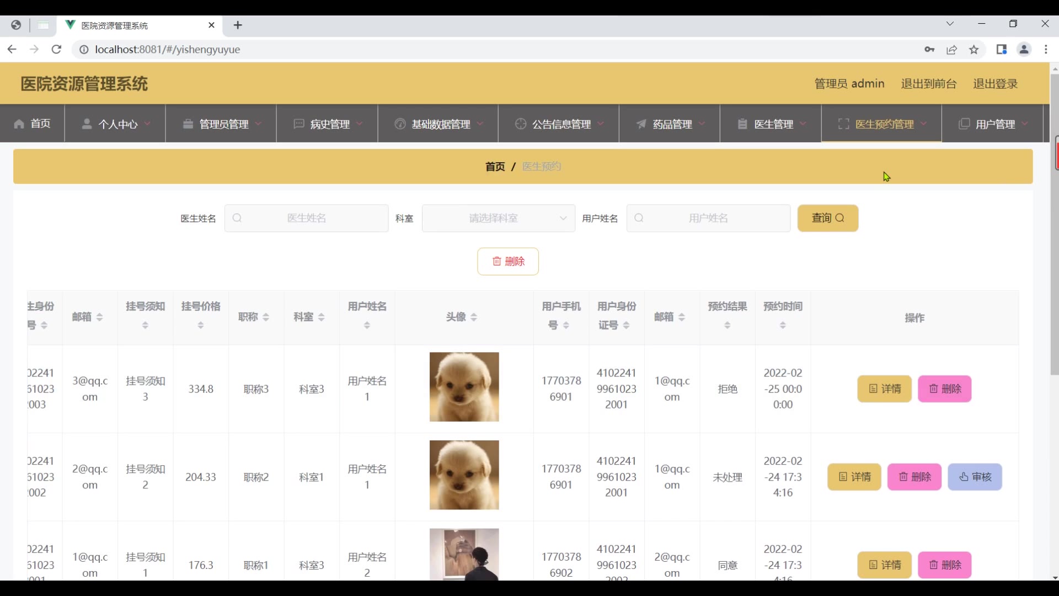The width and height of the screenshot is (1059, 596).
Task: Click the red 删除 batch delete button
Action: [507, 262]
